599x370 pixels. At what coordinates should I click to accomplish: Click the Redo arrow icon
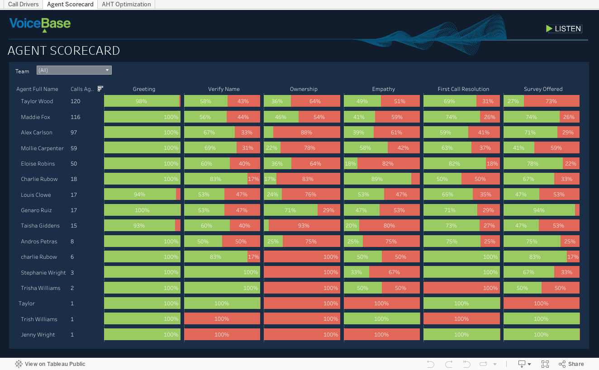[448, 364]
